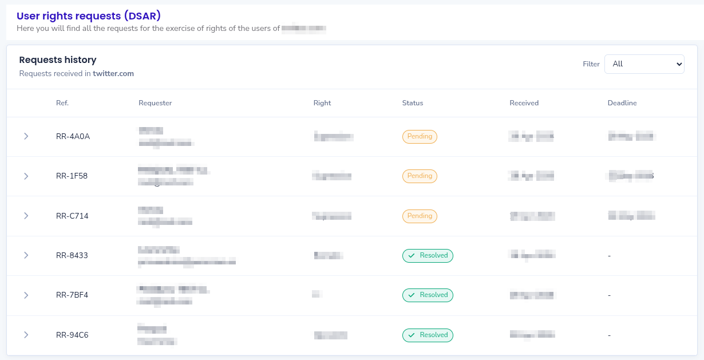Screen dimensions: 704x360
Task: Expand the RR-4A0A request row
Action: pyautogui.click(x=26, y=136)
